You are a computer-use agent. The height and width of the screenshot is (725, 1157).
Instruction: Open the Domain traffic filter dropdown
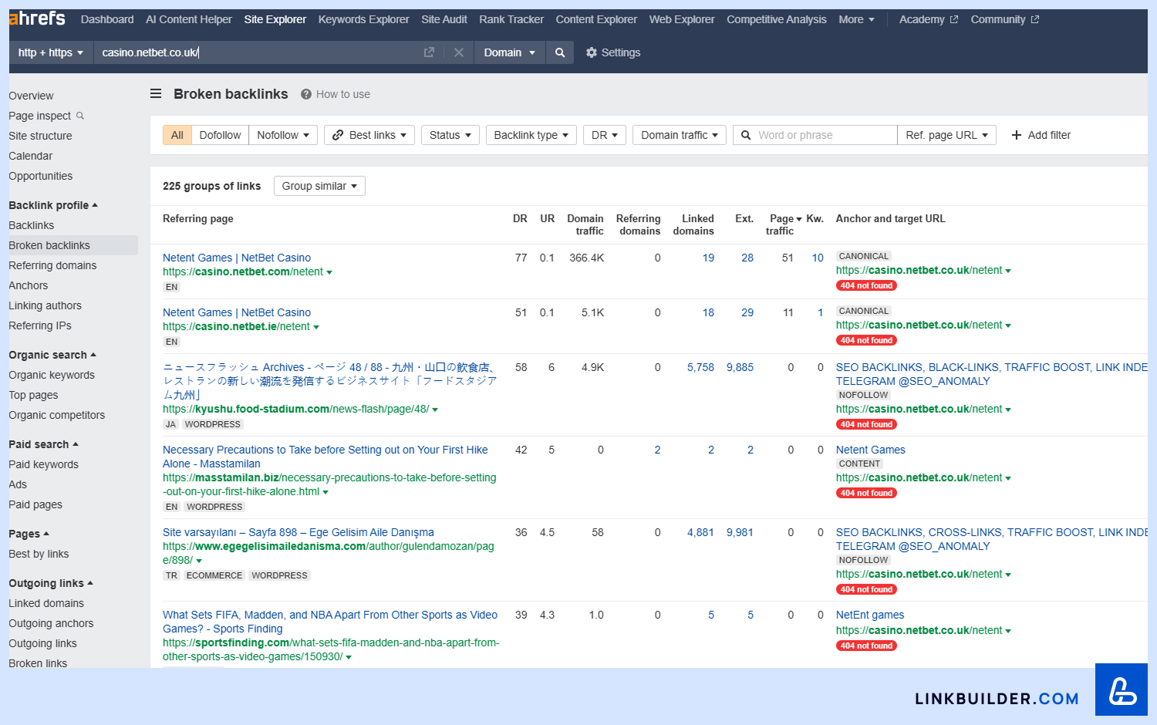(680, 135)
